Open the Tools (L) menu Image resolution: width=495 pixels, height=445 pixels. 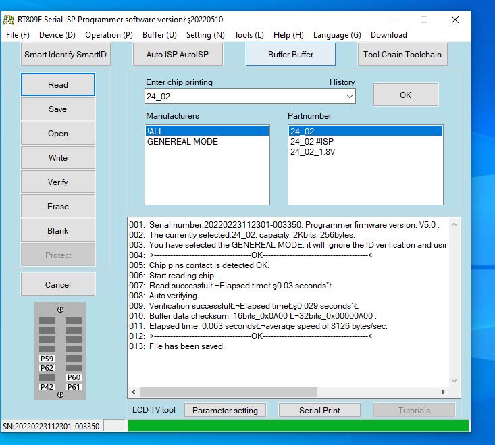click(x=249, y=35)
